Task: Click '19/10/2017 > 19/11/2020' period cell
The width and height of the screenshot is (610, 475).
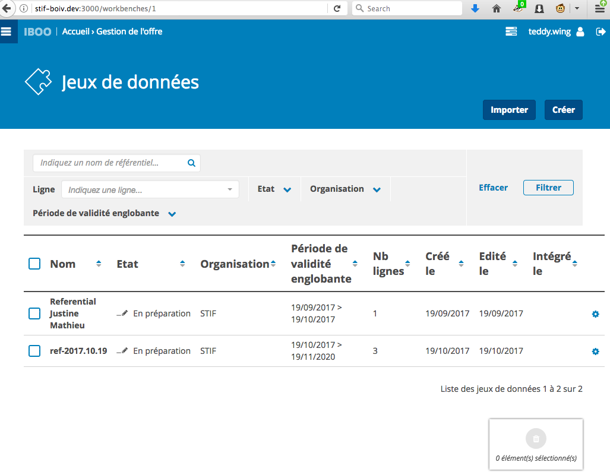Action: 316,351
